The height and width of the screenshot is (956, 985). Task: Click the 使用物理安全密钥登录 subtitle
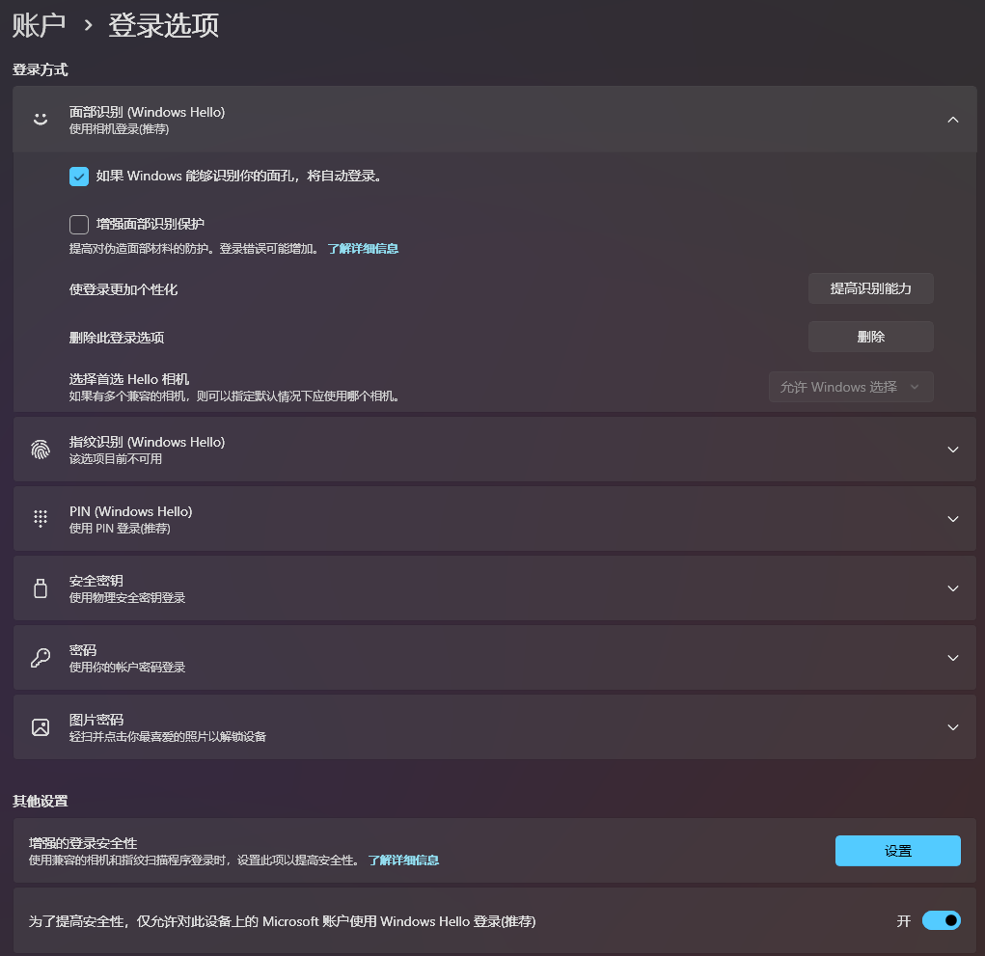coord(127,598)
